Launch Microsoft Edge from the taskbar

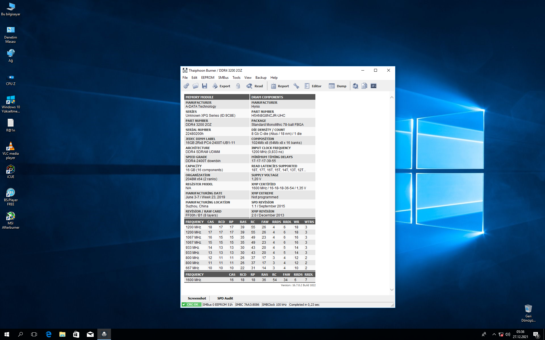(49, 334)
